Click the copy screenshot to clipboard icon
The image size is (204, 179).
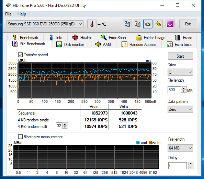(x=137, y=24)
